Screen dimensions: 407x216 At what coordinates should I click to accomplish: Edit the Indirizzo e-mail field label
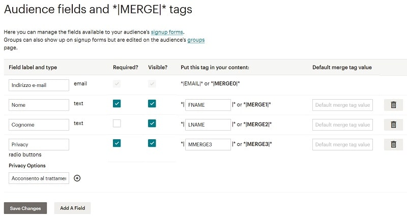click(39, 85)
